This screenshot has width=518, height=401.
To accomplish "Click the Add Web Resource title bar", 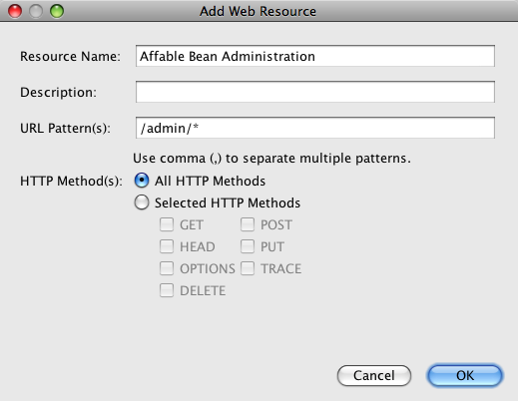I will tap(258, 11).
